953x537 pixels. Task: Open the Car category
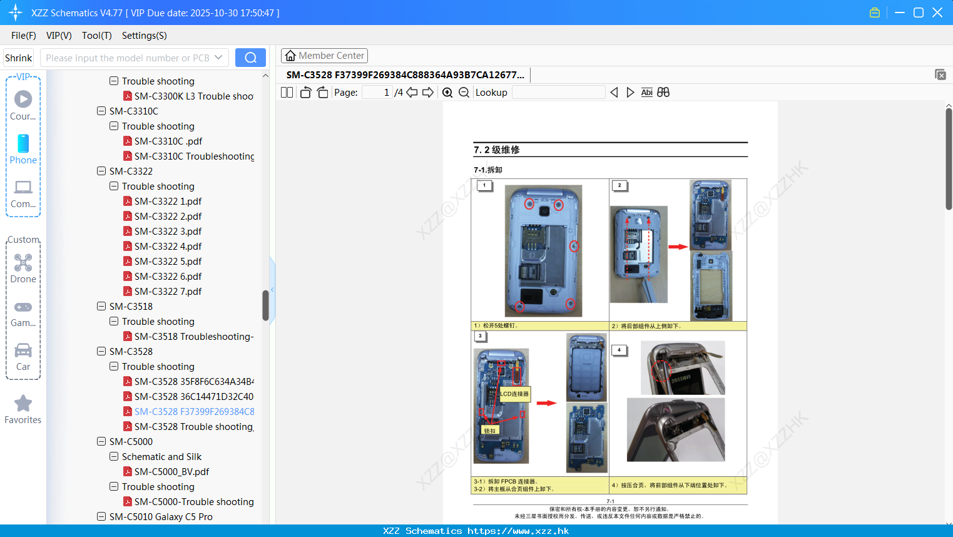coord(23,357)
